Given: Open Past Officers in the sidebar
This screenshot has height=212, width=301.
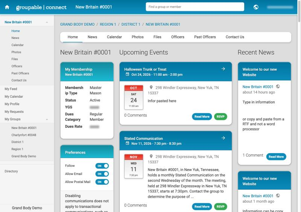Looking at the screenshot, I should [20, 73].
